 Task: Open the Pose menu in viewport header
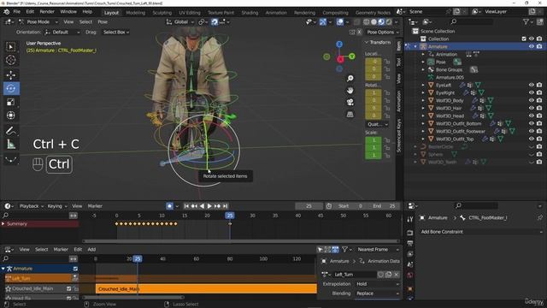[x=103, y=21]
